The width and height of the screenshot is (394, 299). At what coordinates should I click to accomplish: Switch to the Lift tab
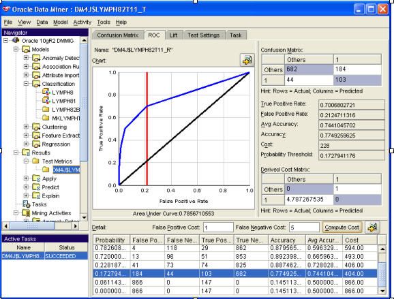173,35
